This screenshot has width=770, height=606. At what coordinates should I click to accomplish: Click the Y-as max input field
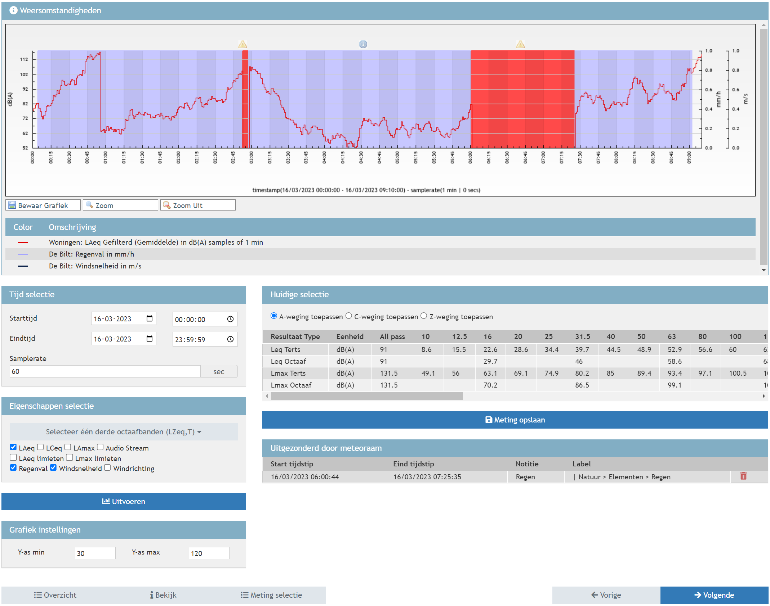(209, 553)
